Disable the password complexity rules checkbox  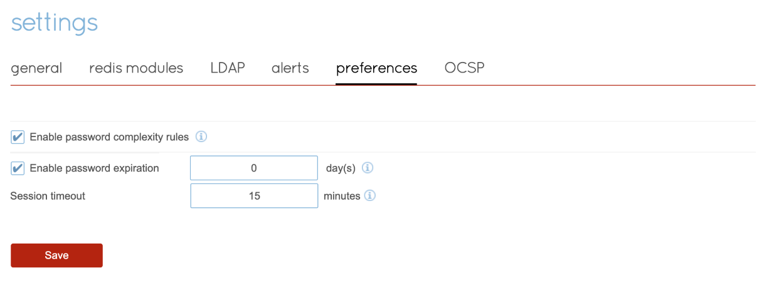click(18, 137)
